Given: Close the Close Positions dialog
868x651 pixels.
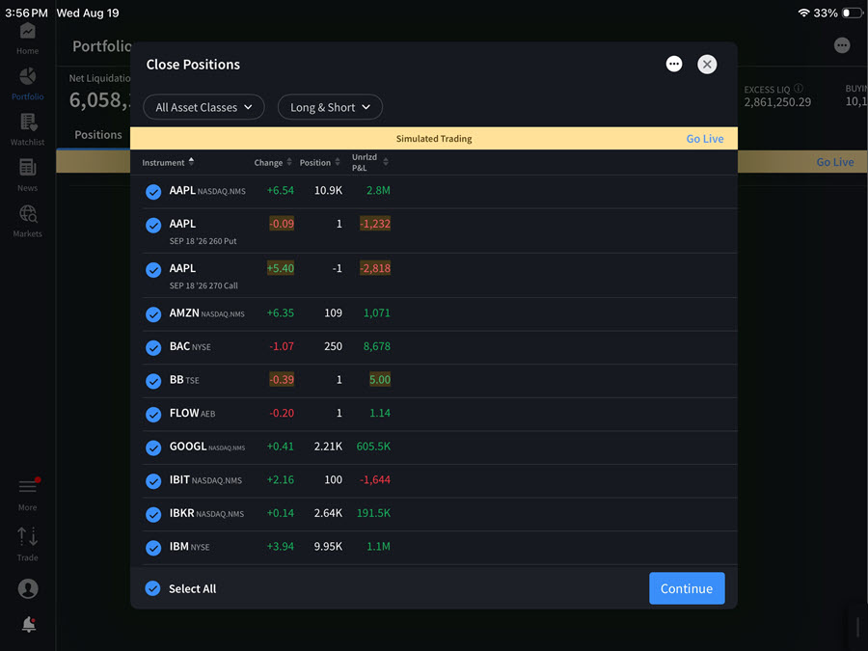Looking at the screenshot, I should click(x=707, y=65).
